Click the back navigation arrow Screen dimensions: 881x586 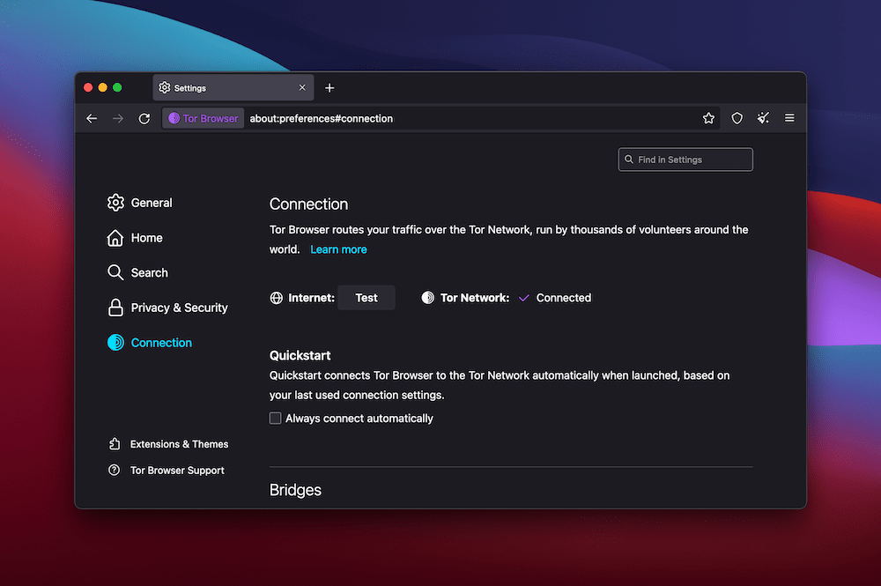click(92, 117)
